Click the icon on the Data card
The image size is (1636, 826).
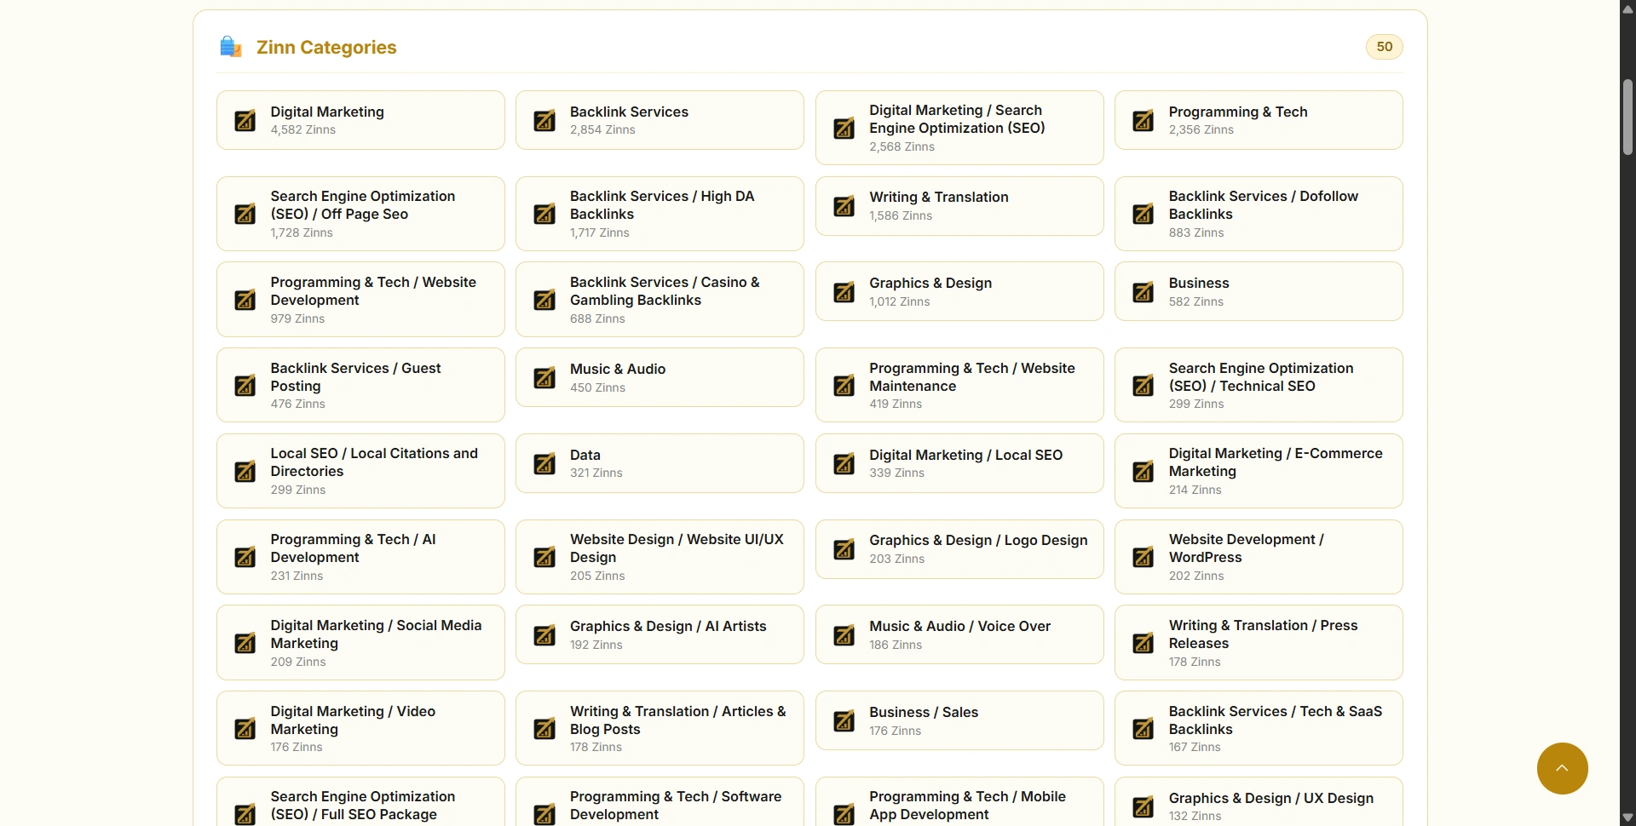pos(544,464)
